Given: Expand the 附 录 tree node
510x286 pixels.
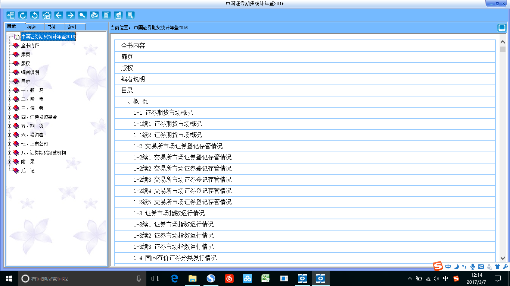Looking at the screenshot, I should tap(10, 162).
